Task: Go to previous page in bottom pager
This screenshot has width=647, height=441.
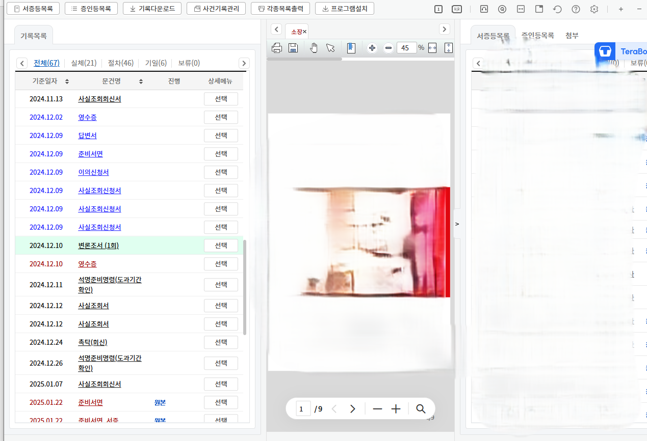Action: (334, 409)
